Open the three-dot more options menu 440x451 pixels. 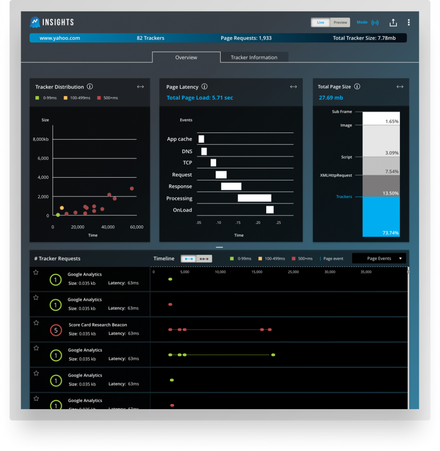click(409, 22)
